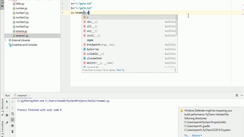Image resolution: width=244 pixels, height=137 pixels.
Task: Close the rename1 run tab
Action: 29,96
